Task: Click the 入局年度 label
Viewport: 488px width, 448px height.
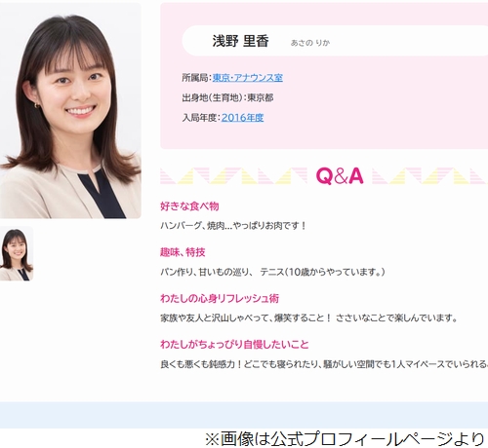Action: click(x=199, y=118)
